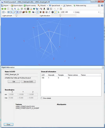Click the Edit button under GUID
The height and width of the screenshot is (128, 105).
tap(14, 82)
